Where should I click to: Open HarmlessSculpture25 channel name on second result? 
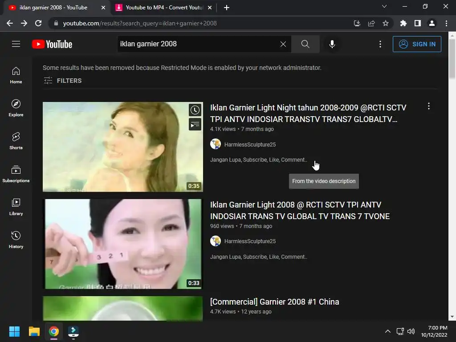(x=250, y=241)
